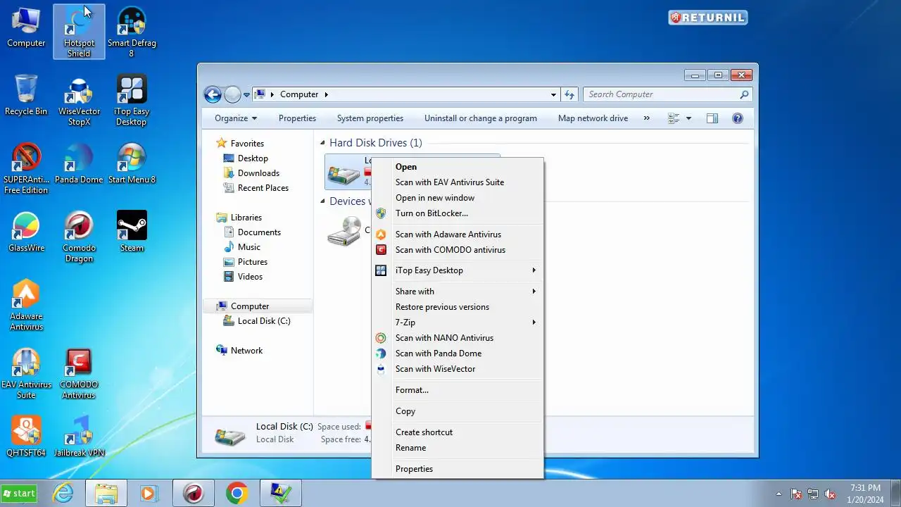The width and height of the screenshot is (901, 507).
Task: Open the Explorer Help question mark button
Action: tap(737, 118)
